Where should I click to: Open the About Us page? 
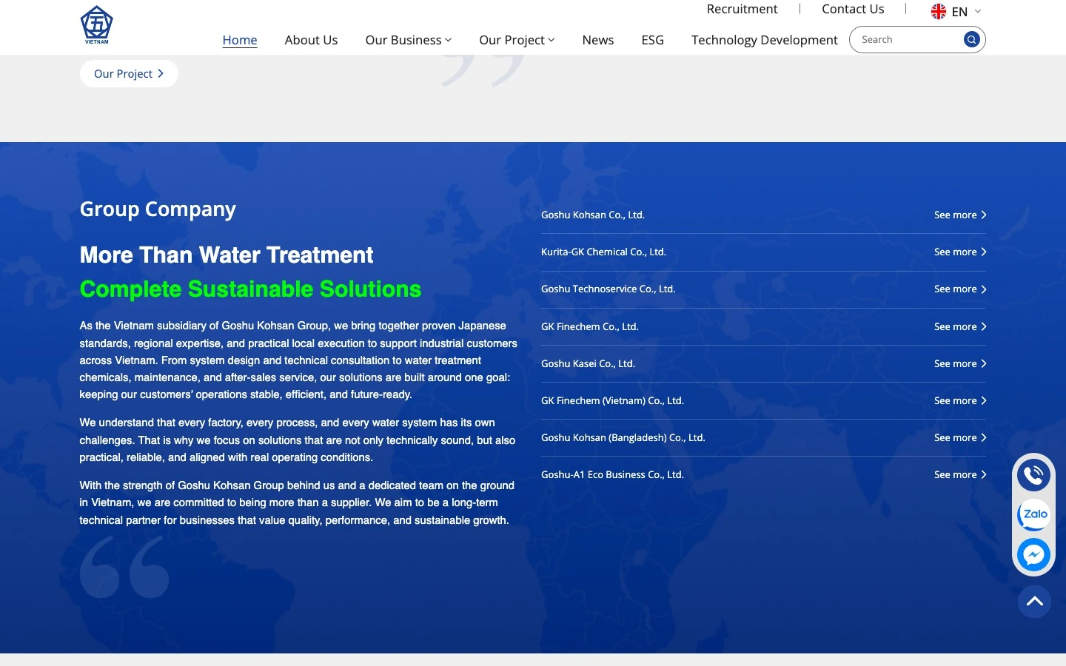point(311,40)
